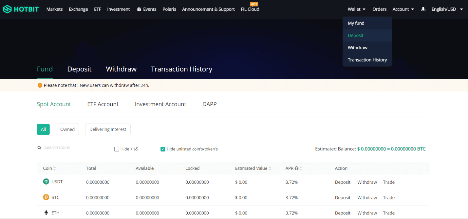
Task: Click the HOT badge above FIL Cloud
Action: tap(254, 4)
